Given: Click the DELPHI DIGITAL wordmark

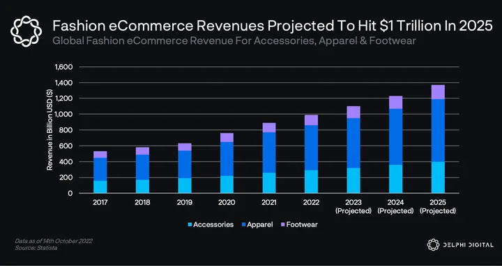Looking at the screenshot, I should (468, 245).
